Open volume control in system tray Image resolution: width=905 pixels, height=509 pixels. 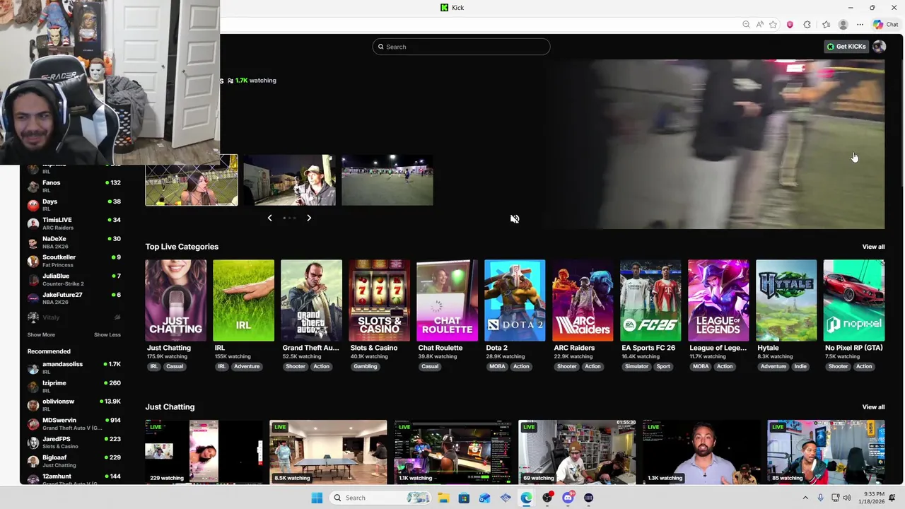[x=847, y=498]
